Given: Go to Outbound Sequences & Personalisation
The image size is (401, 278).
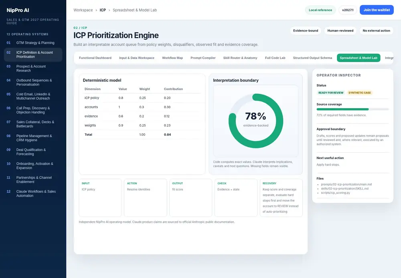Looking at the screenshot, I should coord(33,82).
